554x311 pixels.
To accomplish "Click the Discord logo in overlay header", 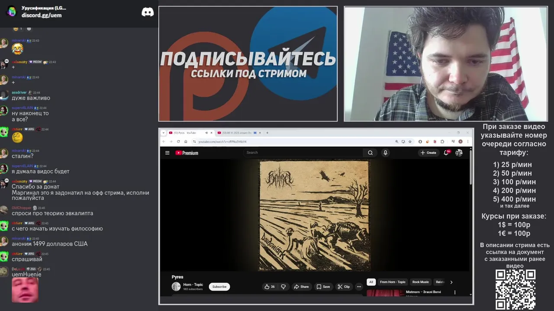I will [x=148, y=12].
